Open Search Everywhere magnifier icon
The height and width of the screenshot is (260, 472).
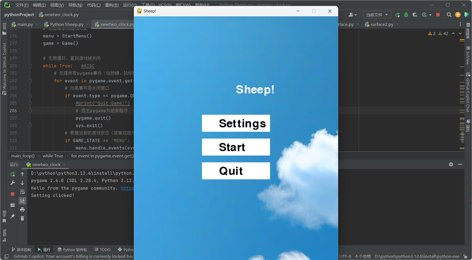(449, 15)
